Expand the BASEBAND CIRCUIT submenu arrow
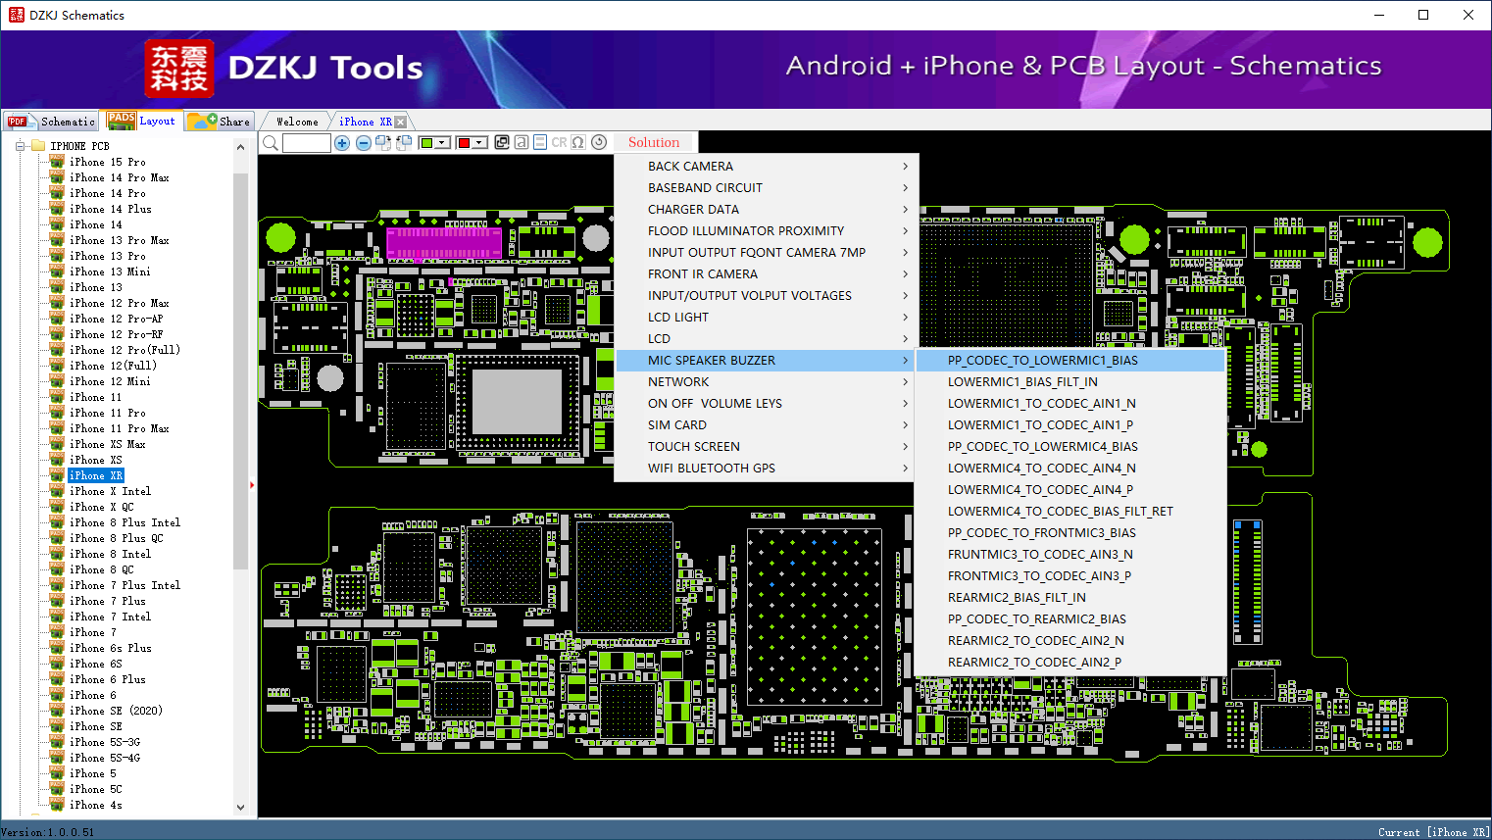Viewport: 1492px width, 840px height. tap(905, 188)
